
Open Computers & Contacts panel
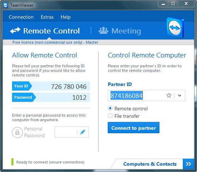150,164
